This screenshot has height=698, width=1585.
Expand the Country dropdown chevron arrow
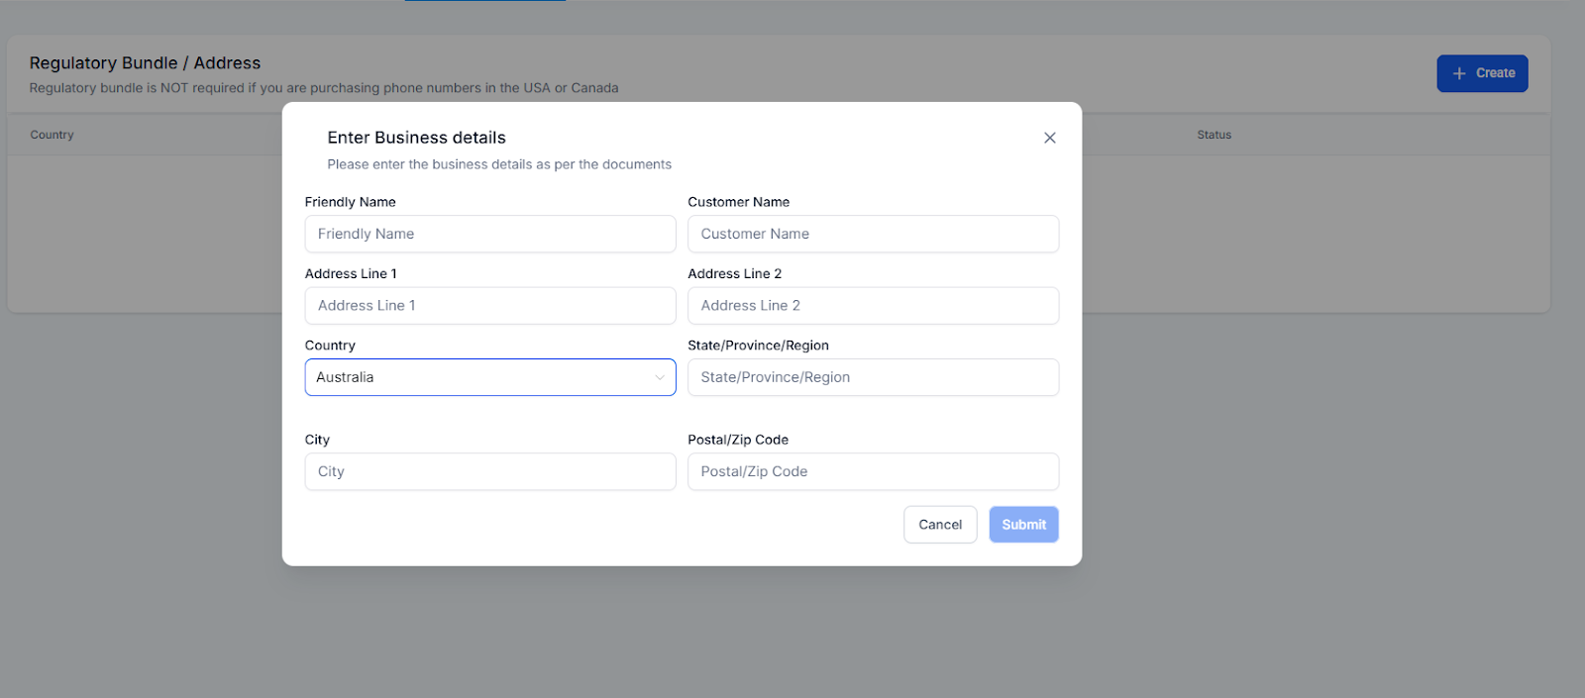pos(660,377)
